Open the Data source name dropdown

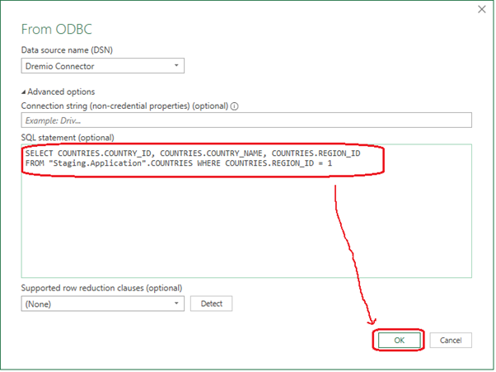click(x=177, y=66)
